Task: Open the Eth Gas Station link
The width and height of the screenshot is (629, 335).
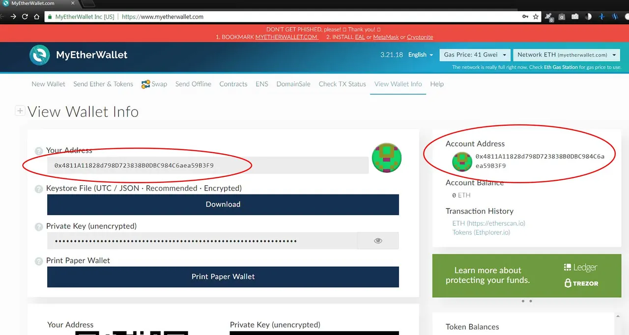Action: 561,67
